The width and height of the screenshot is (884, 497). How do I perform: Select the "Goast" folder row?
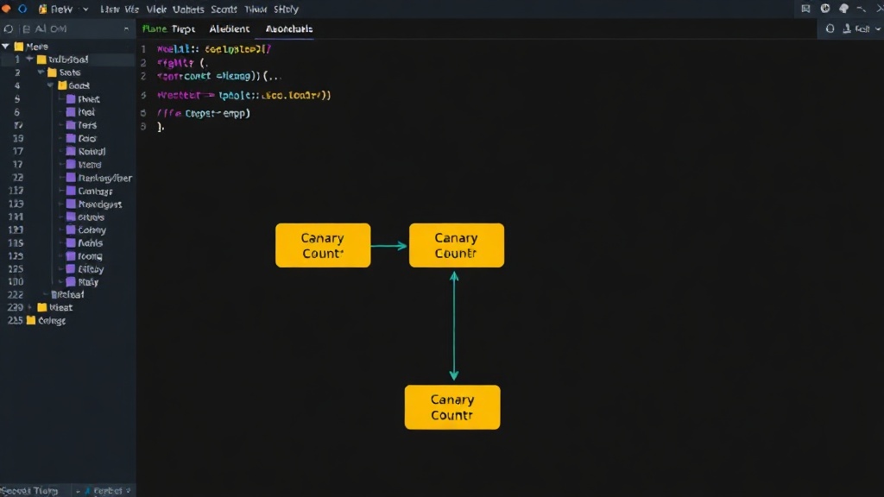67,85
